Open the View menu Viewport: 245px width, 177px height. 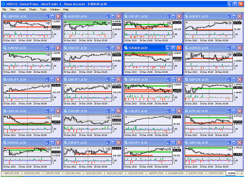click(13, 9)
